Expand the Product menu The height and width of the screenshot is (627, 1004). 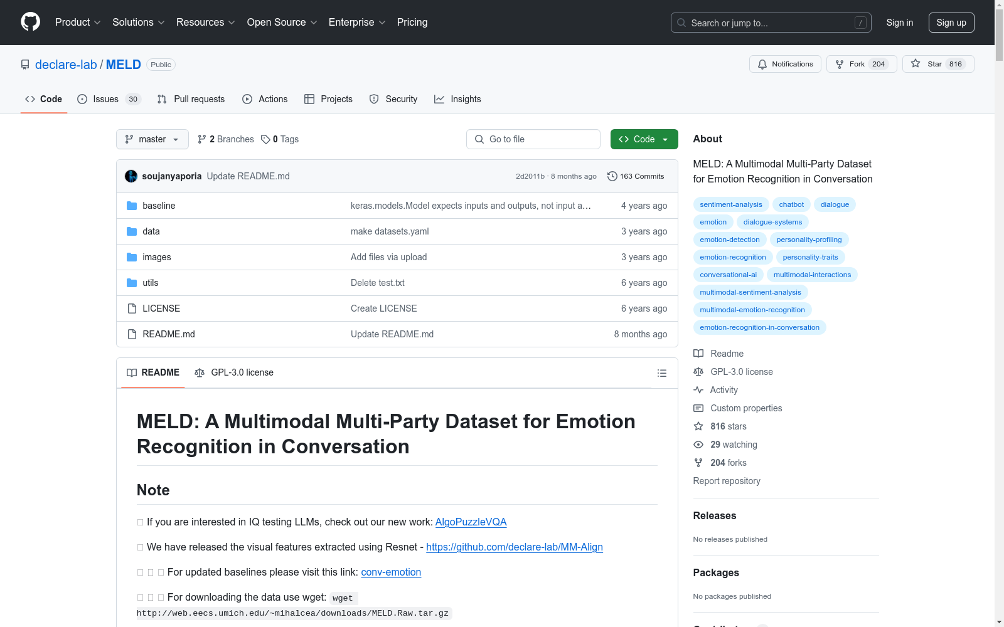click(78, 23)
